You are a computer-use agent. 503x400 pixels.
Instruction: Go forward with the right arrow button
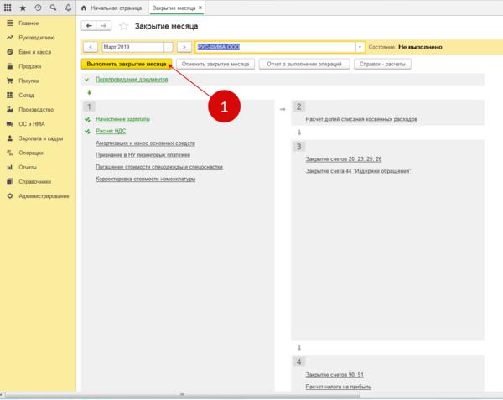point(104,26)
